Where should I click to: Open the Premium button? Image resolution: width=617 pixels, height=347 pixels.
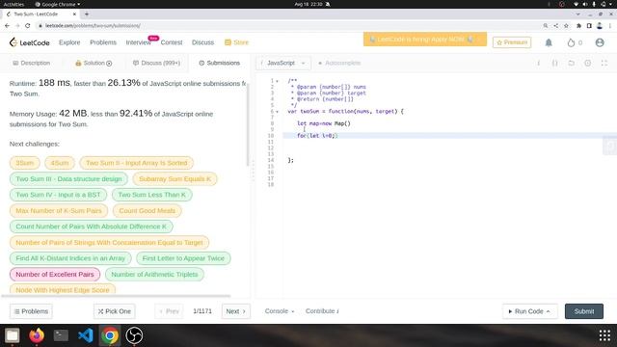[512, 42]
